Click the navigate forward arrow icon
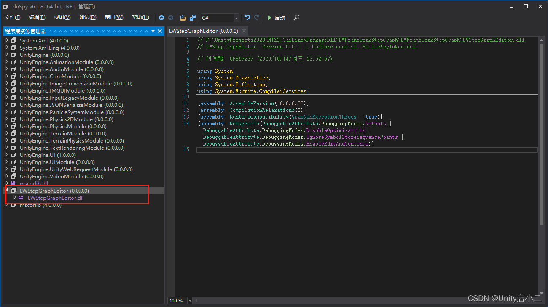The height and width of the screenshot is (307, 548). (x=170, y=18)
